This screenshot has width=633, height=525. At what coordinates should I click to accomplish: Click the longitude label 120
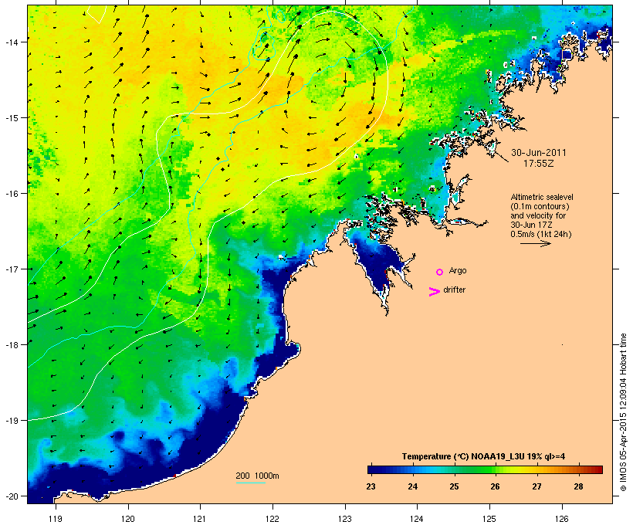128,519
